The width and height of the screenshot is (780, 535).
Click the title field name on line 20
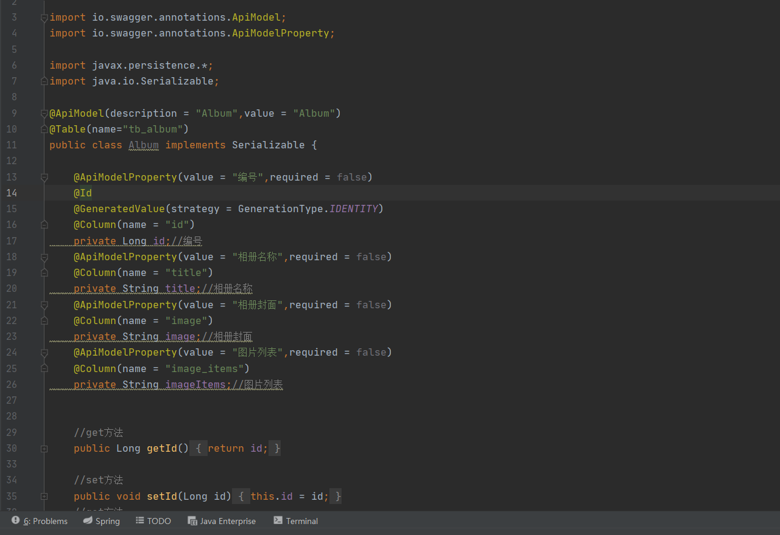tap(180, 288)
